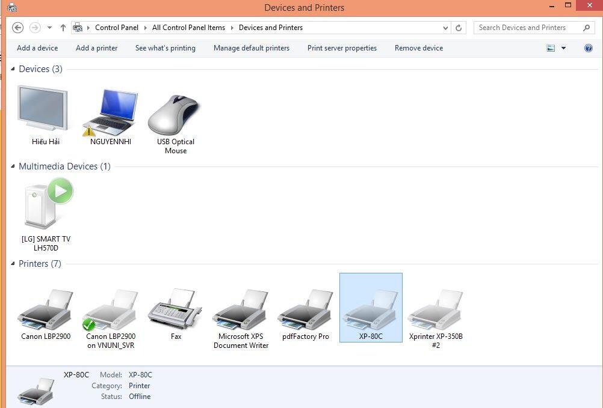Navigate to Control Panel breadcrumb

[x=117, y=28]
